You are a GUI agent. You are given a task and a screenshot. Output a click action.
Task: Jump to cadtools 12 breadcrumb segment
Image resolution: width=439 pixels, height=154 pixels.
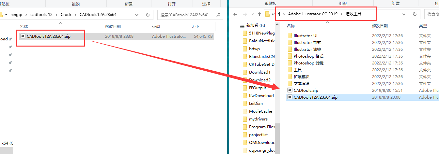pos(41,15)
